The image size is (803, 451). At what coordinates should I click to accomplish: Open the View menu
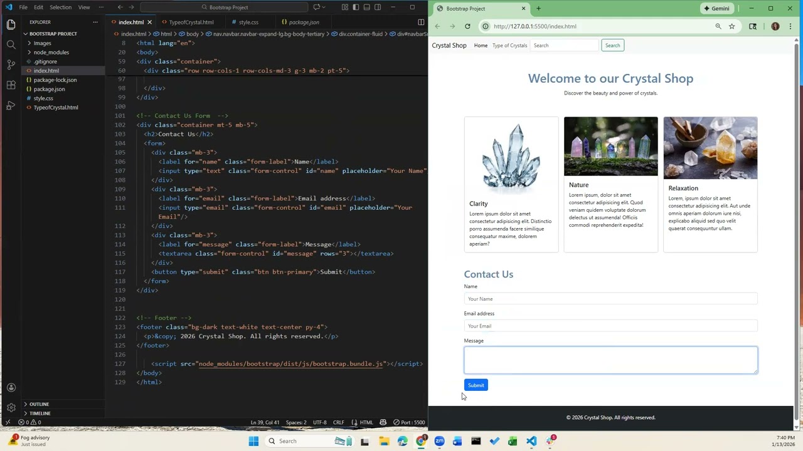pos(84,7)
